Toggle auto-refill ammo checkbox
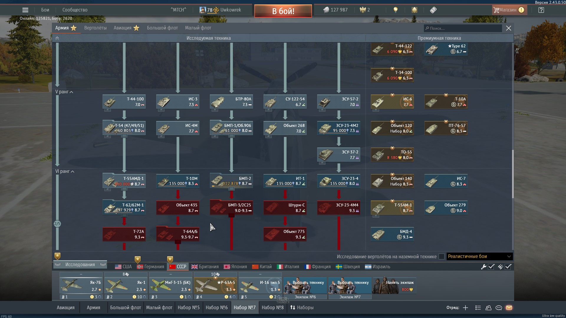 click(x=508, y=267)
